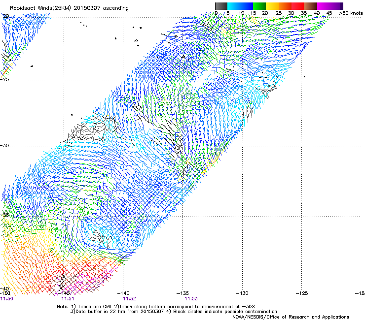Screen dimensions: 365x320
Task: Click the gray 0-5 knots legend swatch
Action: (x=221, y=6)
